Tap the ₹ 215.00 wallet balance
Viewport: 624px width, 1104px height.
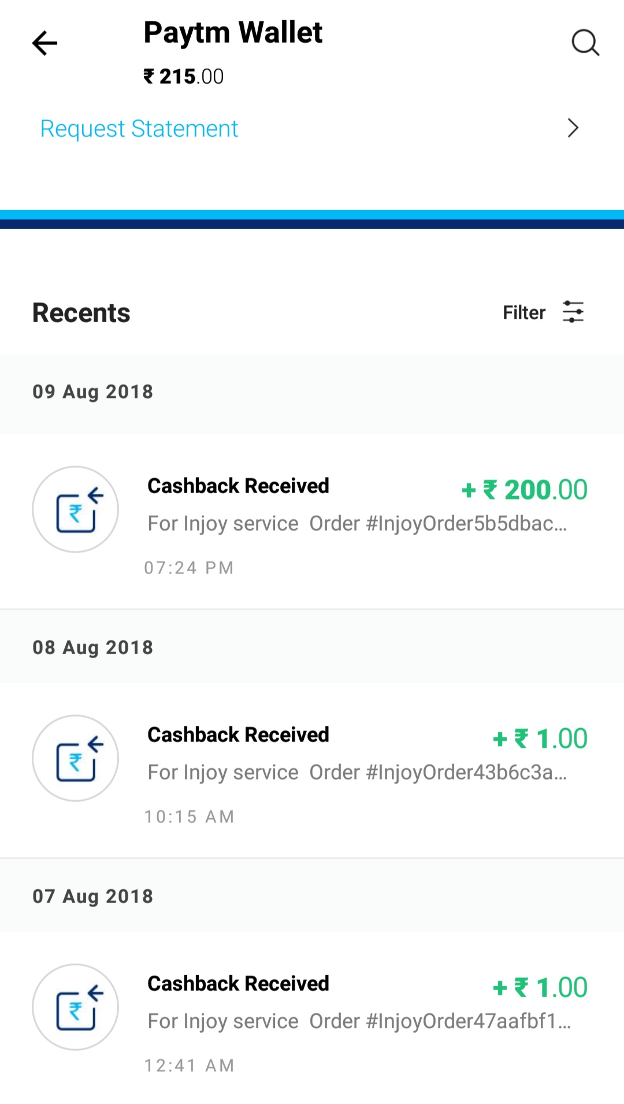click(x=184, y=76)
